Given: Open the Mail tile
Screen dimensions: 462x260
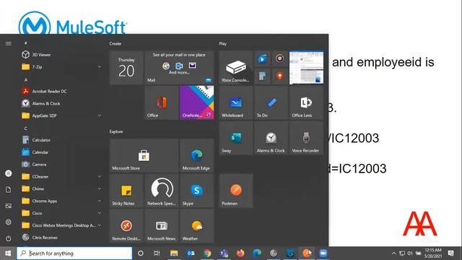Looking at the screenshot, I should [x=179, y=67].
